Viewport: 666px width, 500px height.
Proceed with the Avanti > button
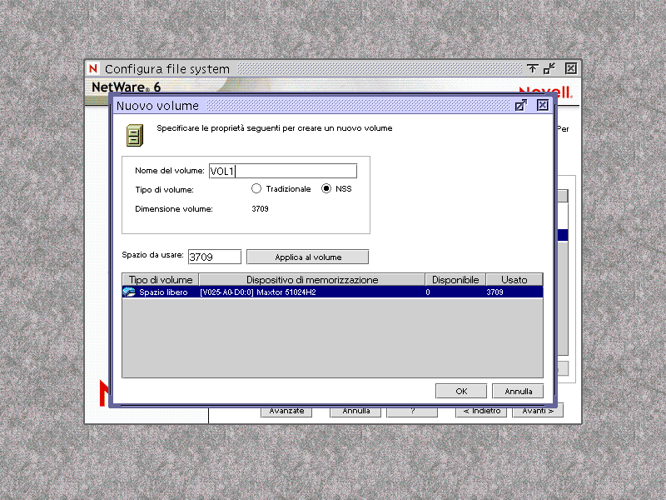point(538,412)
